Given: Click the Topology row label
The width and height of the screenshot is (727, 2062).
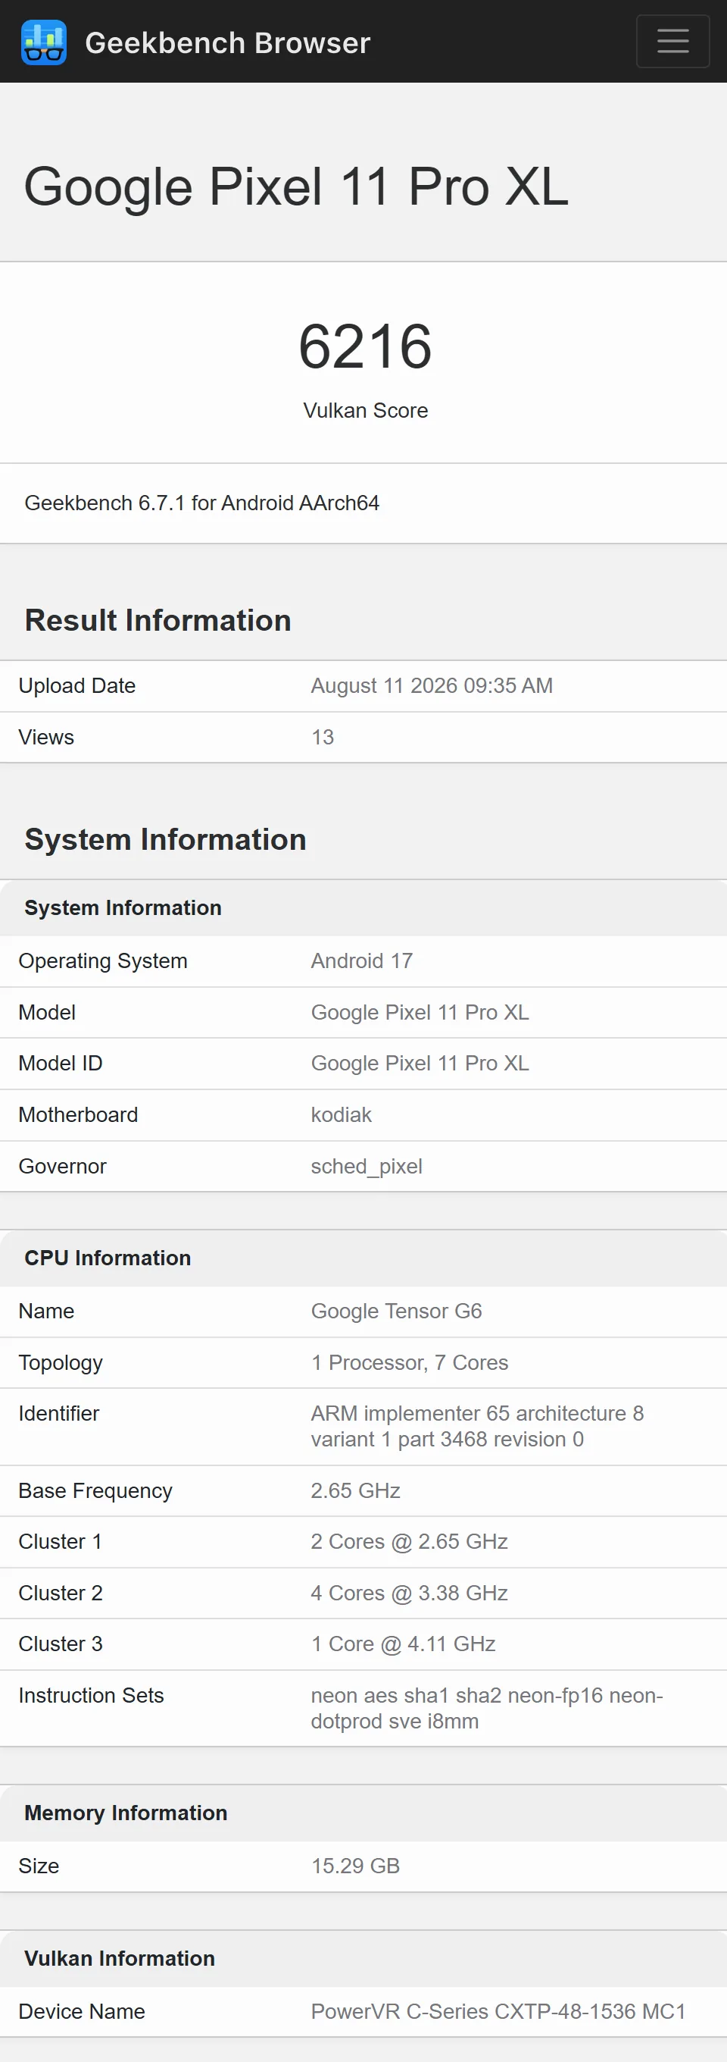Looking at the screenshot, I should click(x=61, y=1362).
